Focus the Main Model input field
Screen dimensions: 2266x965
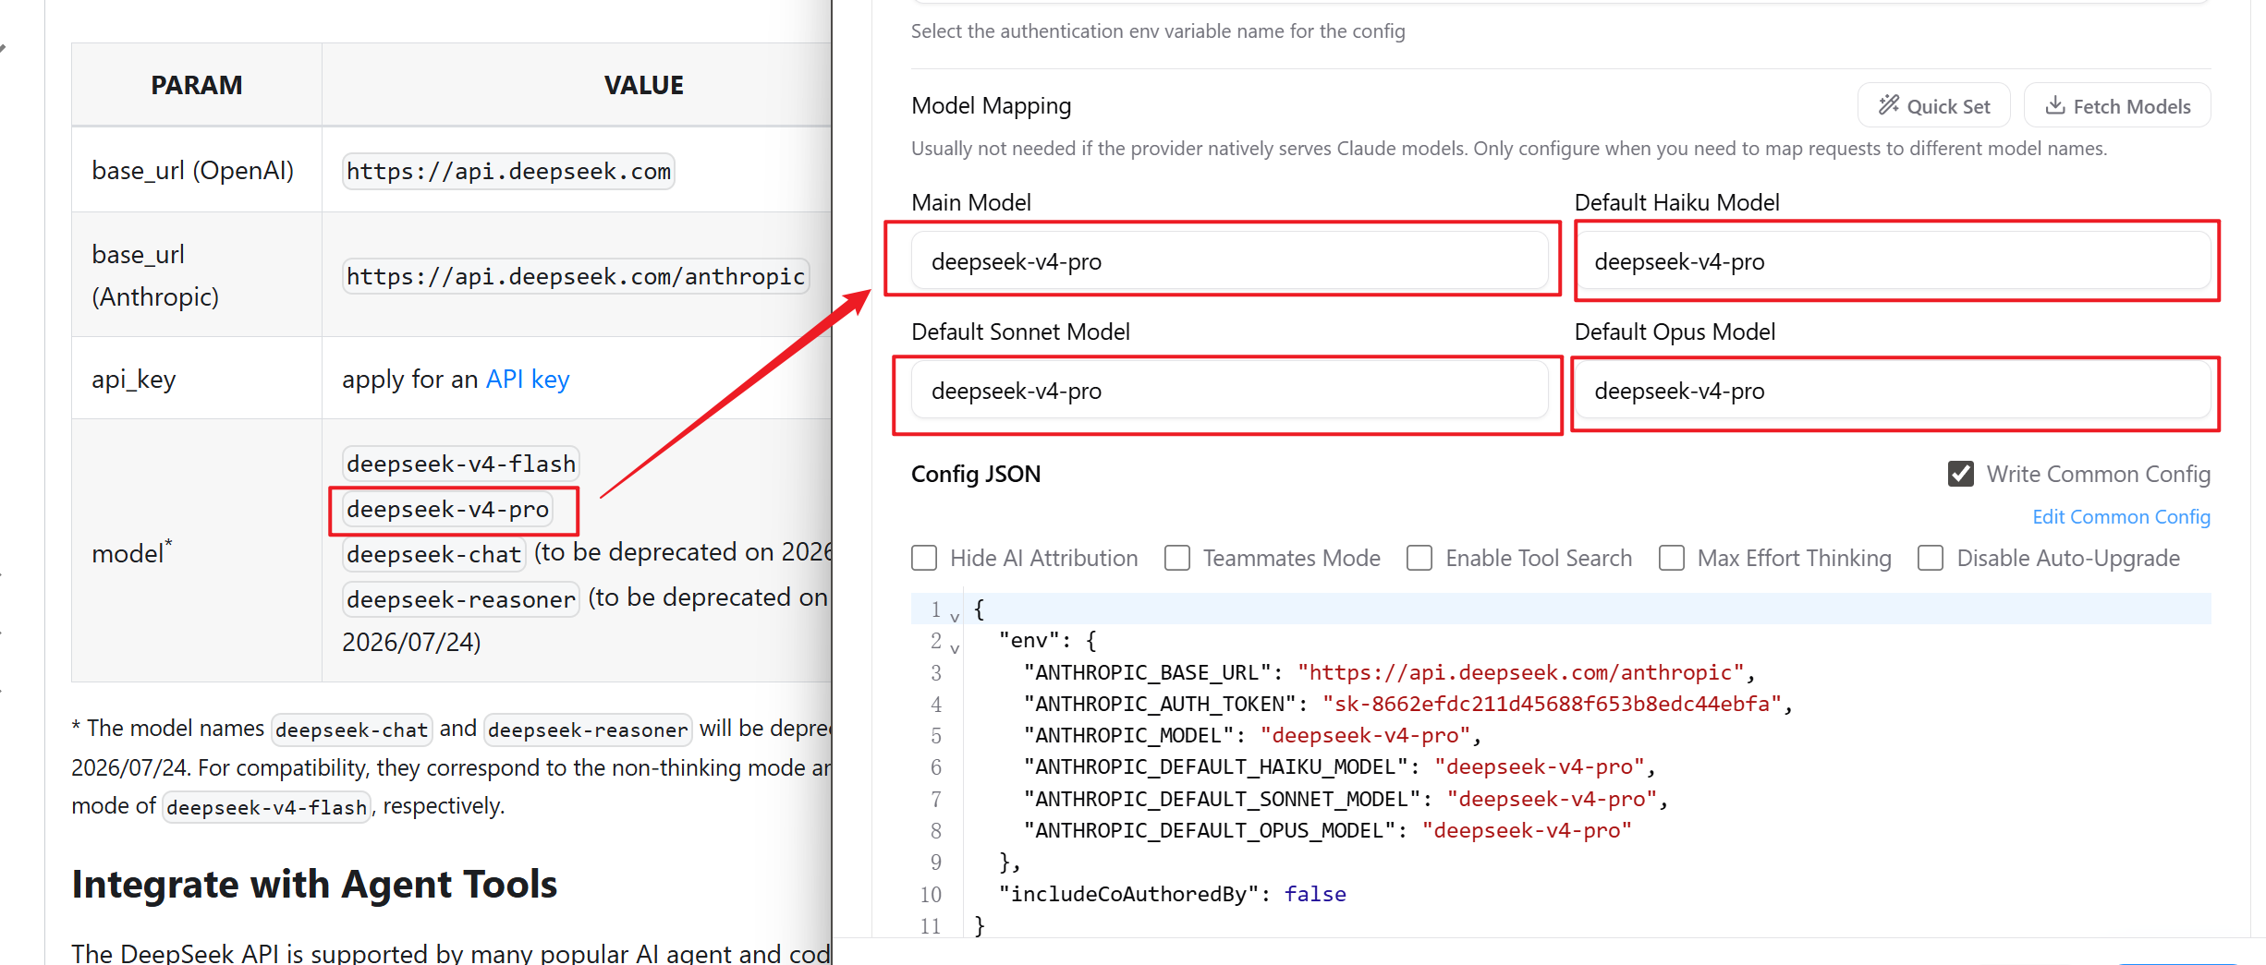click(1229, 261)
